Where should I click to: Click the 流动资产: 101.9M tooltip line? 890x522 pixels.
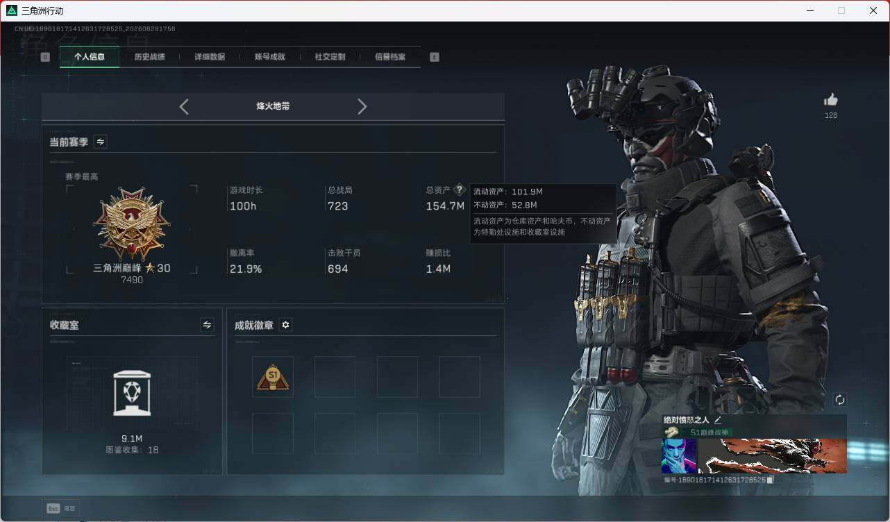[x=508, y=192]
